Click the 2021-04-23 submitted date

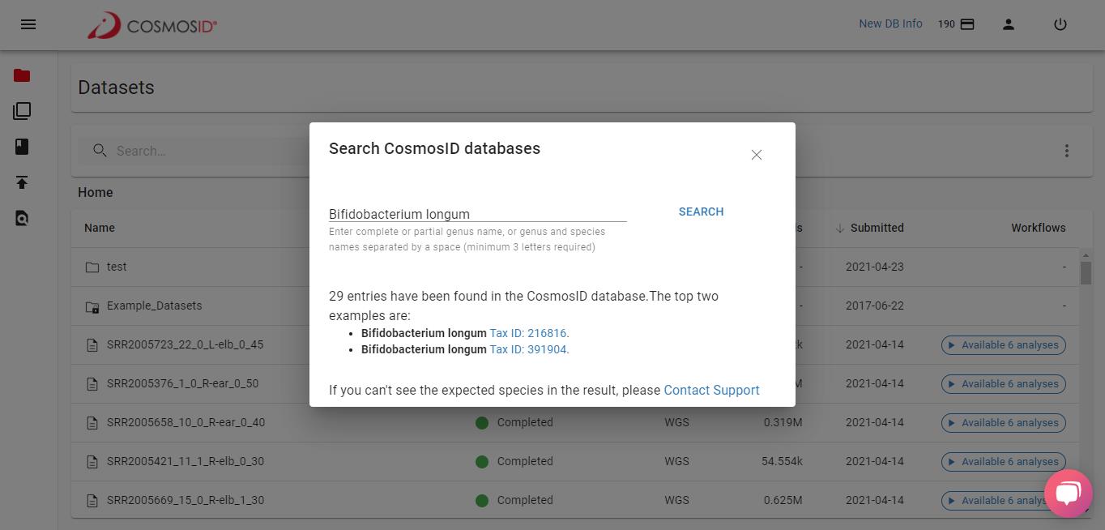[x=875, y=267]
